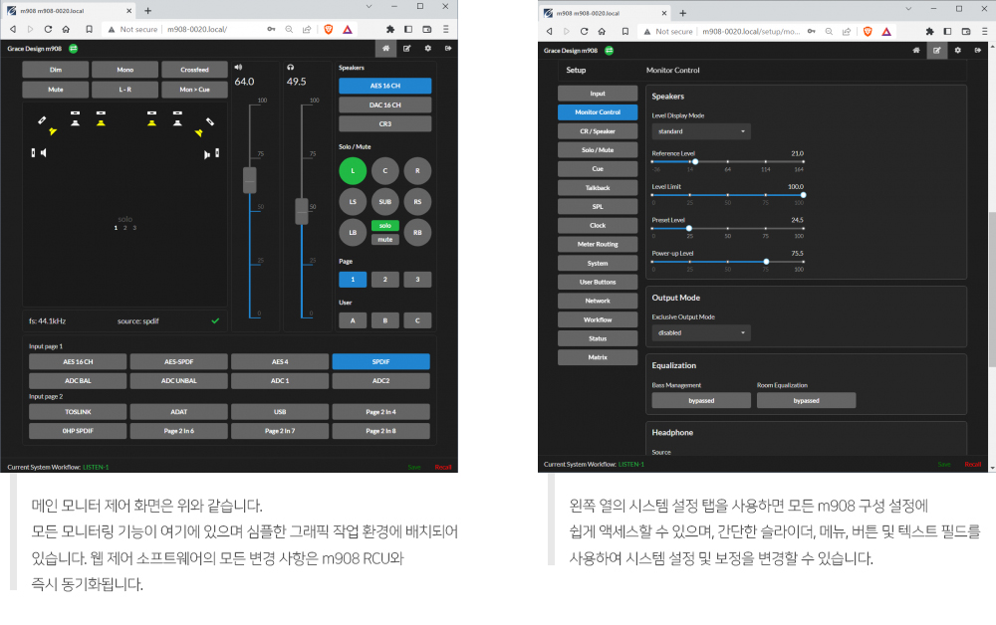The width and height of the screenshot is (996, 625).
Task: Click the right window vertical scrollbar
Action: click(x=992, y=289)
